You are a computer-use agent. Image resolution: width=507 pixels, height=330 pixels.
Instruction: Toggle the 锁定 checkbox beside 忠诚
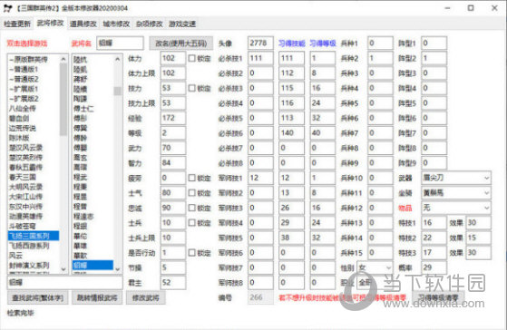click(191, 208)
